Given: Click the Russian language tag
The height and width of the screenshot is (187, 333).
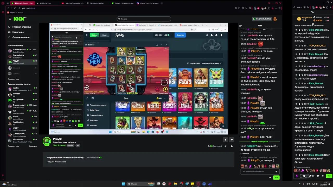Looking at the screenshot, I should pyautogui.click(x=71, y=145).
